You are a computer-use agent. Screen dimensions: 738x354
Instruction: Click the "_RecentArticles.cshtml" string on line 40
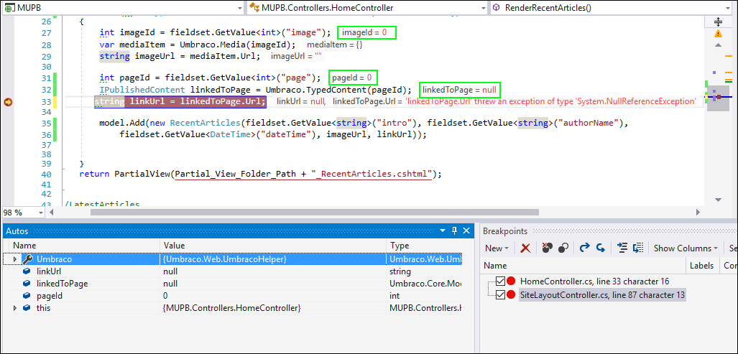click(372, 174)
